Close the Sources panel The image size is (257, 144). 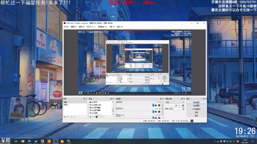[x=113, y=99]
